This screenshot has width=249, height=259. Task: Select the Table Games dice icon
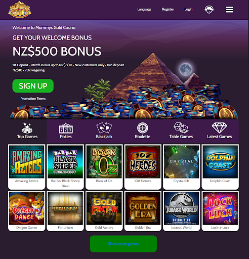pyautogui.click(x=181, y=128)
